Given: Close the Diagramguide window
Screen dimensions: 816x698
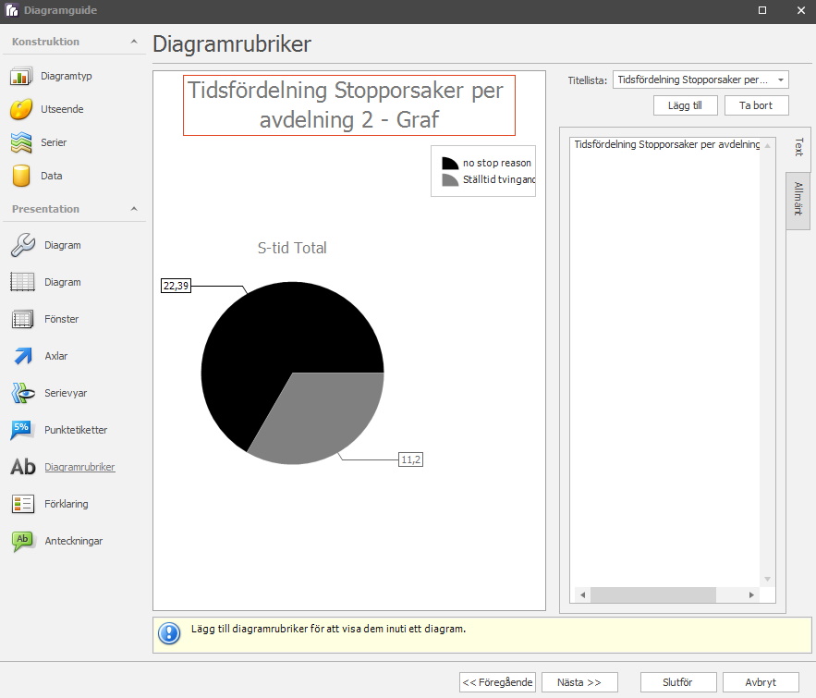Looking at the screenshot, I should [801, 10].
